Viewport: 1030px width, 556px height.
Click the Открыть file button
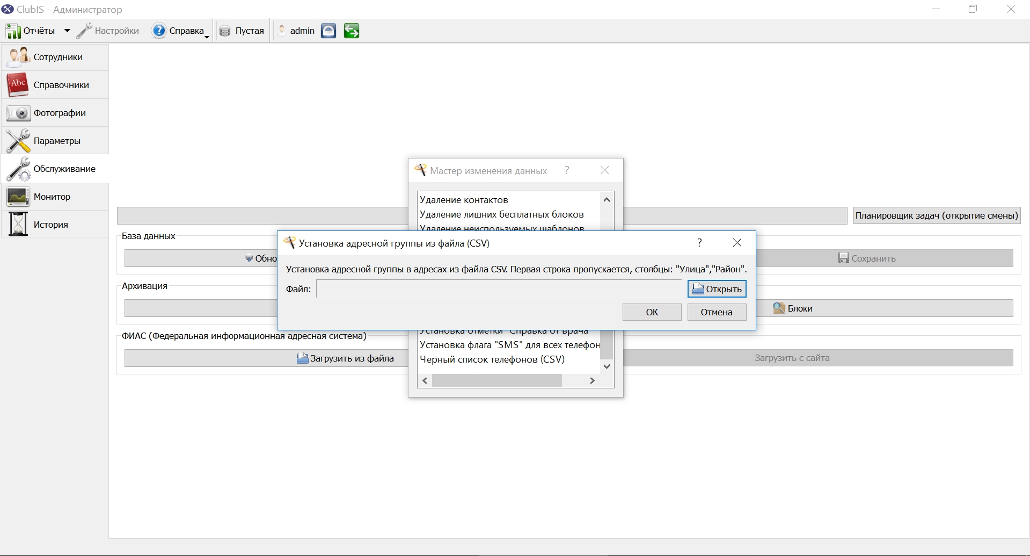717,289
